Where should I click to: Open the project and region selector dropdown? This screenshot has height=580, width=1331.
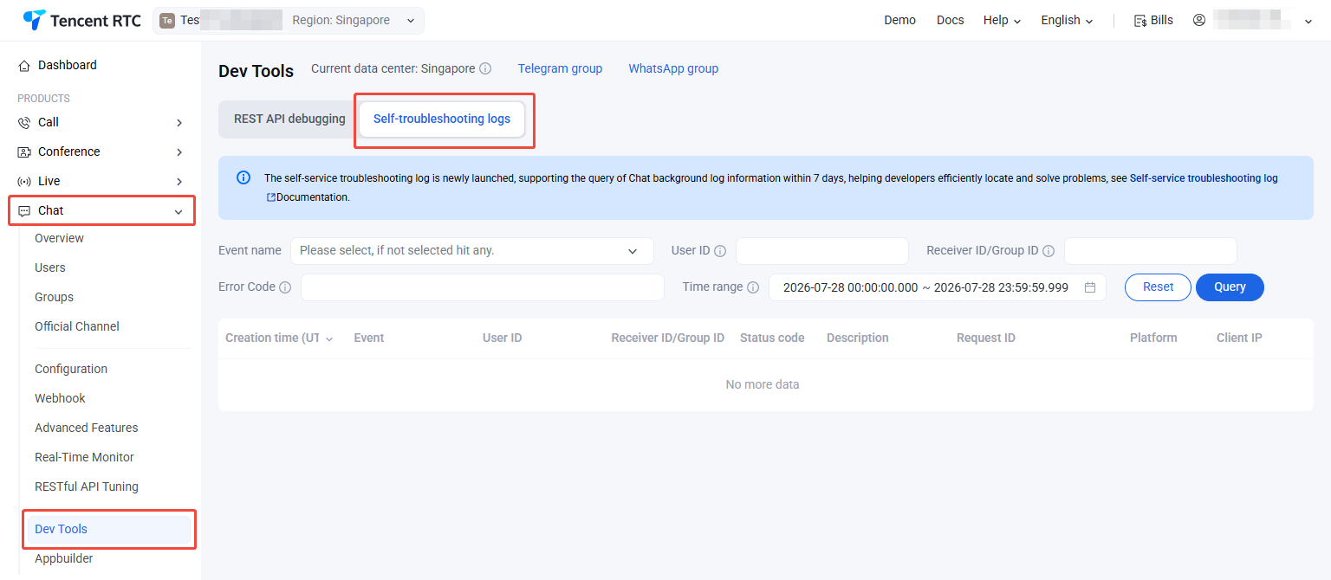[x=289, y=21]
